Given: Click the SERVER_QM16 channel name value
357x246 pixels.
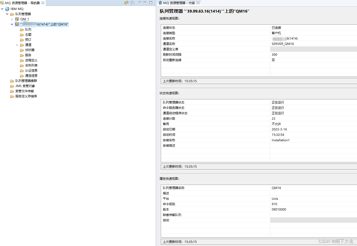Looking at the screenshot, I should pos(283,44).
